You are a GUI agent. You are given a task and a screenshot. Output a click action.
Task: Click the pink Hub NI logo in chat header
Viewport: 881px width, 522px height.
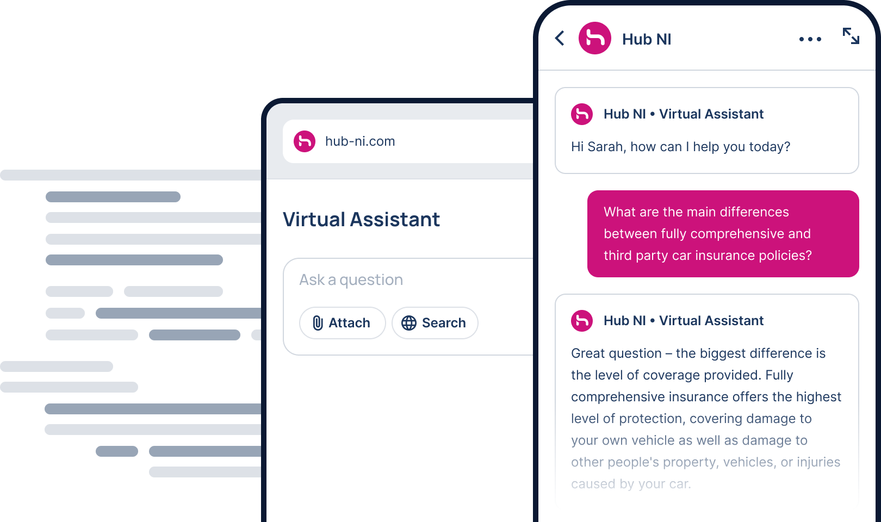click(595, 38)
